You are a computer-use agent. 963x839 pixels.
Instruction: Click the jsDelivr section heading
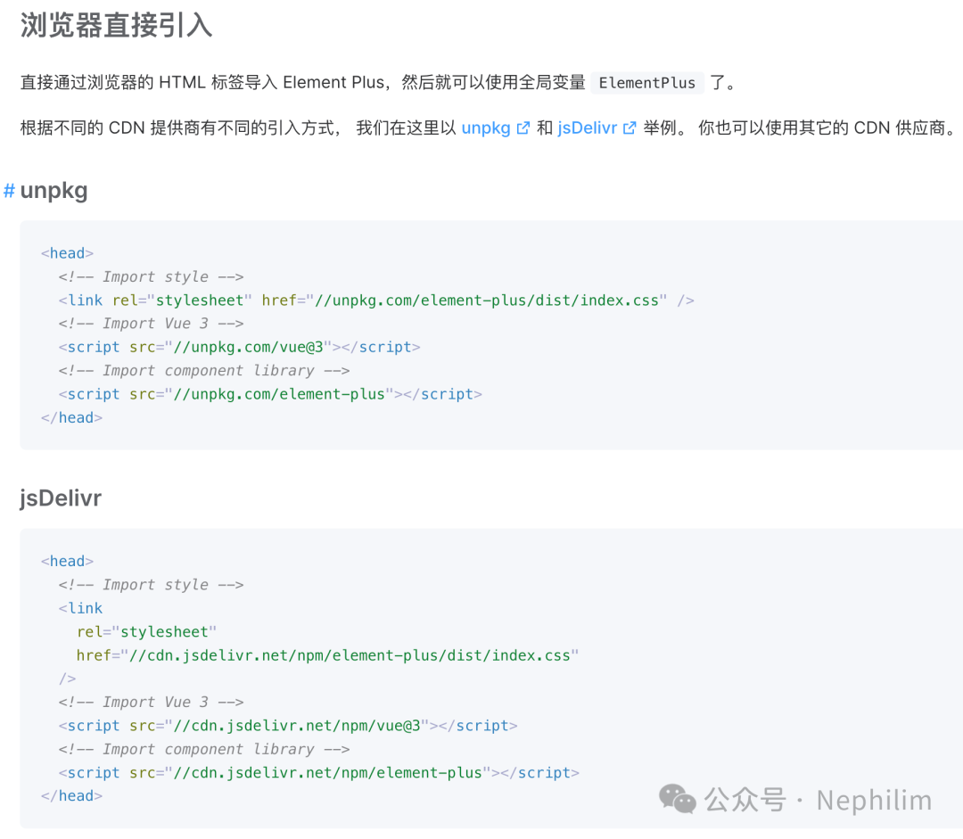61,498
